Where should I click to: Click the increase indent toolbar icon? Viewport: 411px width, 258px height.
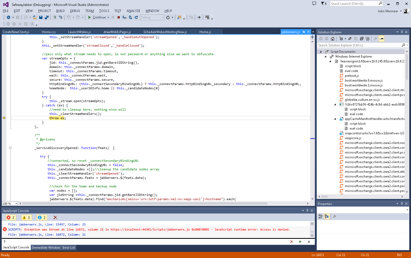point(61,17)
